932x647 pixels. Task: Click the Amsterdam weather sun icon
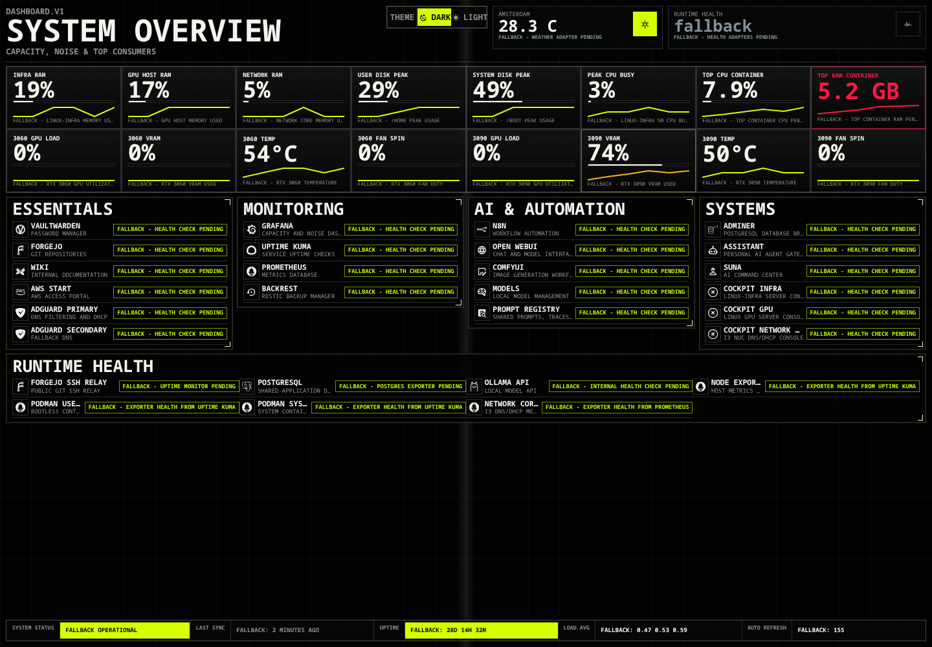click(645, 25)
